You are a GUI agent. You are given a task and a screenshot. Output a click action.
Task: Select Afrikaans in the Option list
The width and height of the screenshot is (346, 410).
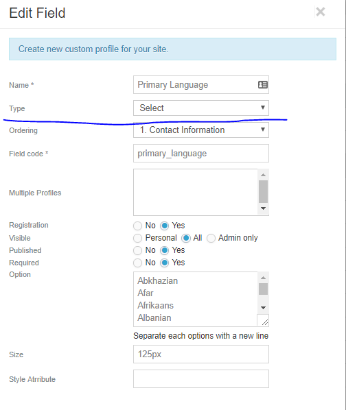155,305
